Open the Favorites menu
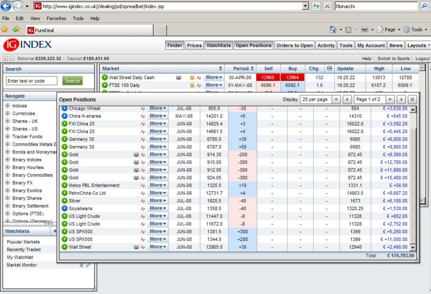431x294 pixels. coord(56,18)
